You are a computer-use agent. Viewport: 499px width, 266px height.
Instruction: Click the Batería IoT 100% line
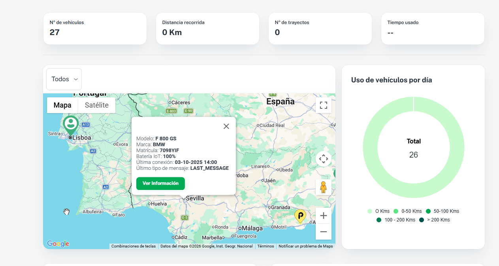point(156,156)
